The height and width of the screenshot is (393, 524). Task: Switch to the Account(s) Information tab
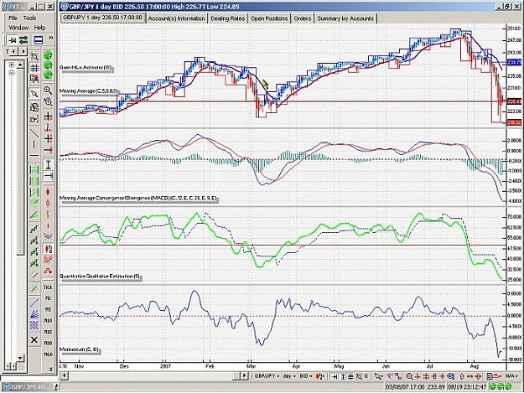pos(176,18)
